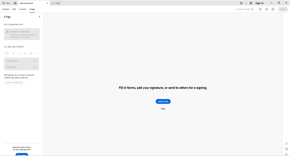Open the Help question mark icon
The image size is (290, 156).
[241, 3]
